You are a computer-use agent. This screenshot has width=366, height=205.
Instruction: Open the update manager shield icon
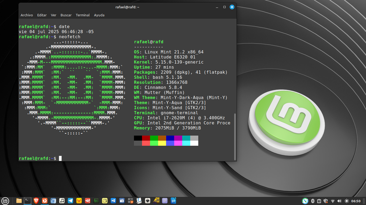point(325,201)
